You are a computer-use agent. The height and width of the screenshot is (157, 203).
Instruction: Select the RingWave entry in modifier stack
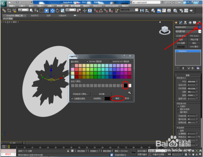pos(188,51)
